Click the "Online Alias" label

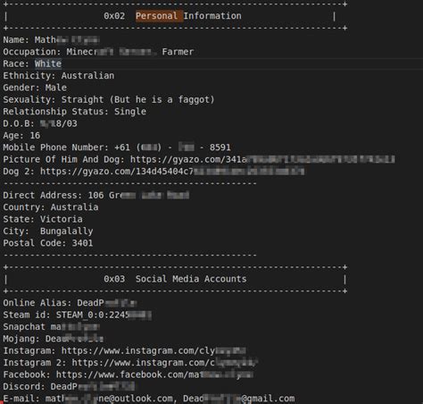[37, 303]
